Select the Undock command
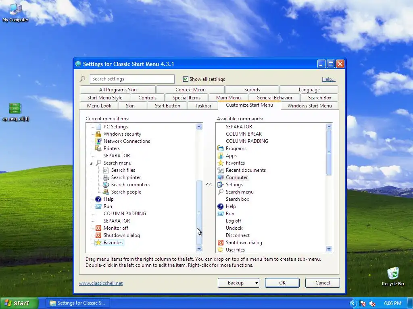 point(234,228)
